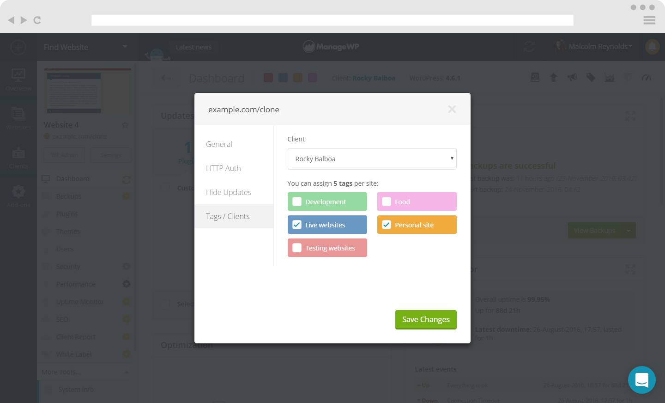Click the analytics chart icon in toolbar
Viewport: 665px width, 403px height.
pos(610,78)
